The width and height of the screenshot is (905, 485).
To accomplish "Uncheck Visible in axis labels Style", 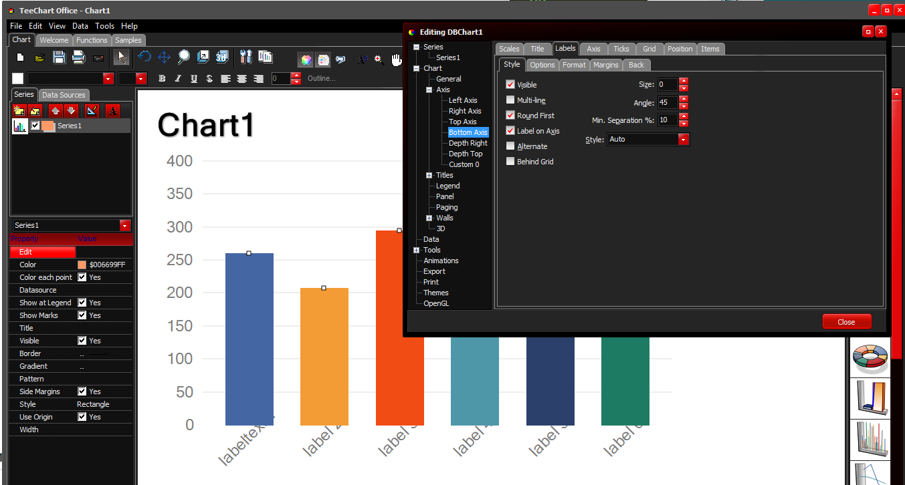I will tap(510, 85).
